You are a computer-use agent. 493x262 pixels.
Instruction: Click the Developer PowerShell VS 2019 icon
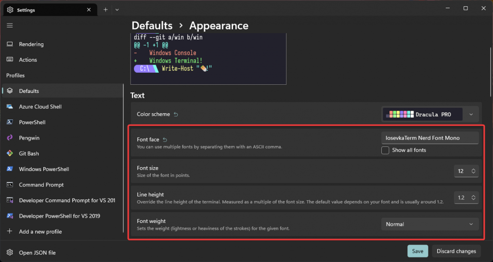point(10,216)
